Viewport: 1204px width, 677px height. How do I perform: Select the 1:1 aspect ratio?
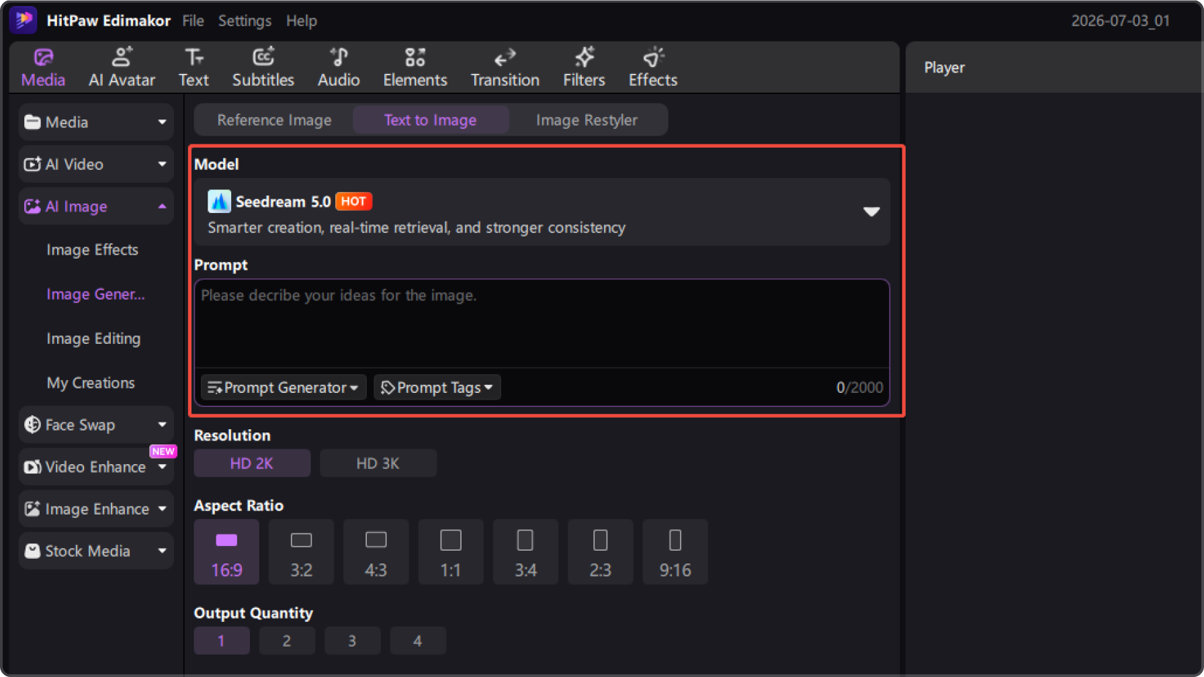click(450, 552)
